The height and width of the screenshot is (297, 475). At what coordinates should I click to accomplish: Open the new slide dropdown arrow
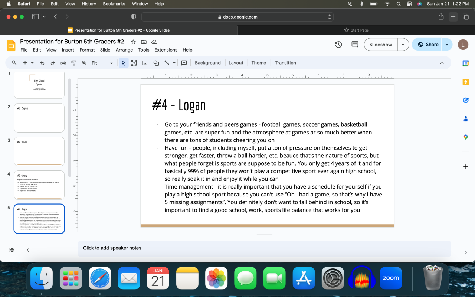(32, 63)
